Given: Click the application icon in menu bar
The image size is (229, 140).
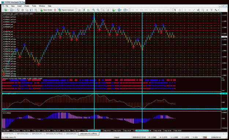Looking at the screenshot, I should pyautogui.click(x=3, y=6).
